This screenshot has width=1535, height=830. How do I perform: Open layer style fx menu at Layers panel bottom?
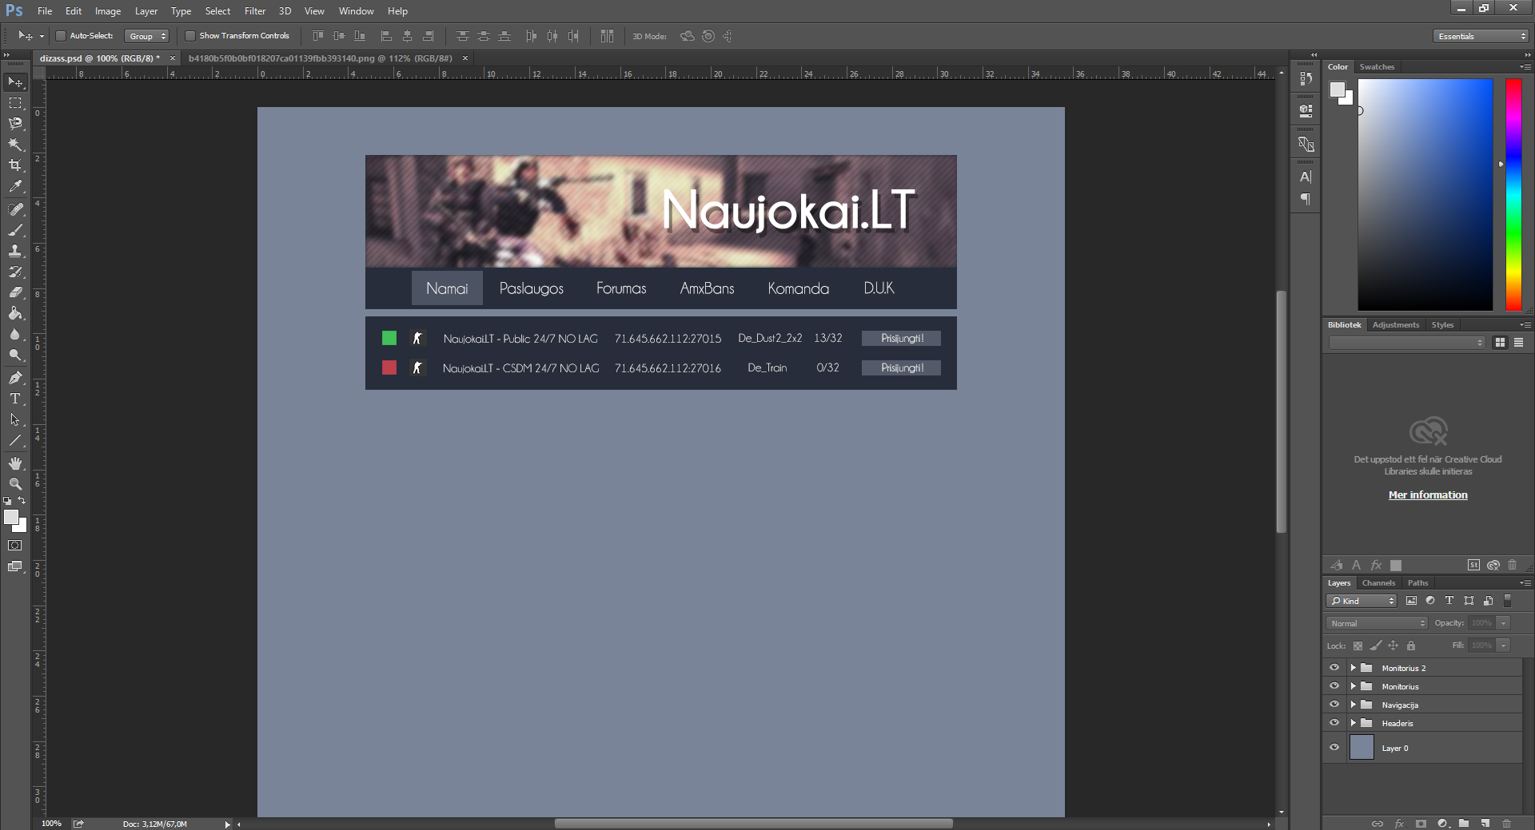point(1399,823)
